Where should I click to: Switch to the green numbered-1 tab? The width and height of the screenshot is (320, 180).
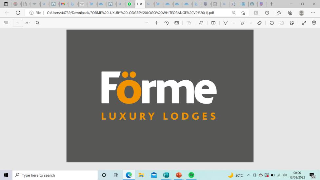pos(130,4)
